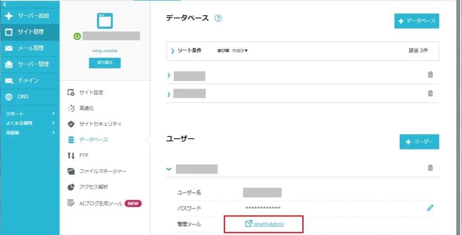Screen dimensions: 462x235
Task: Click the wing-conoha text
Action: coord(105,50)
